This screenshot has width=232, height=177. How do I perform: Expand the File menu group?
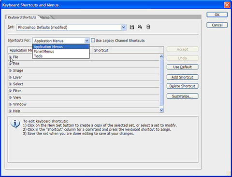11,57
